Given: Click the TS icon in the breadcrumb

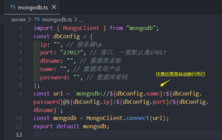Looking at the screenshot, I should [37, 19].
